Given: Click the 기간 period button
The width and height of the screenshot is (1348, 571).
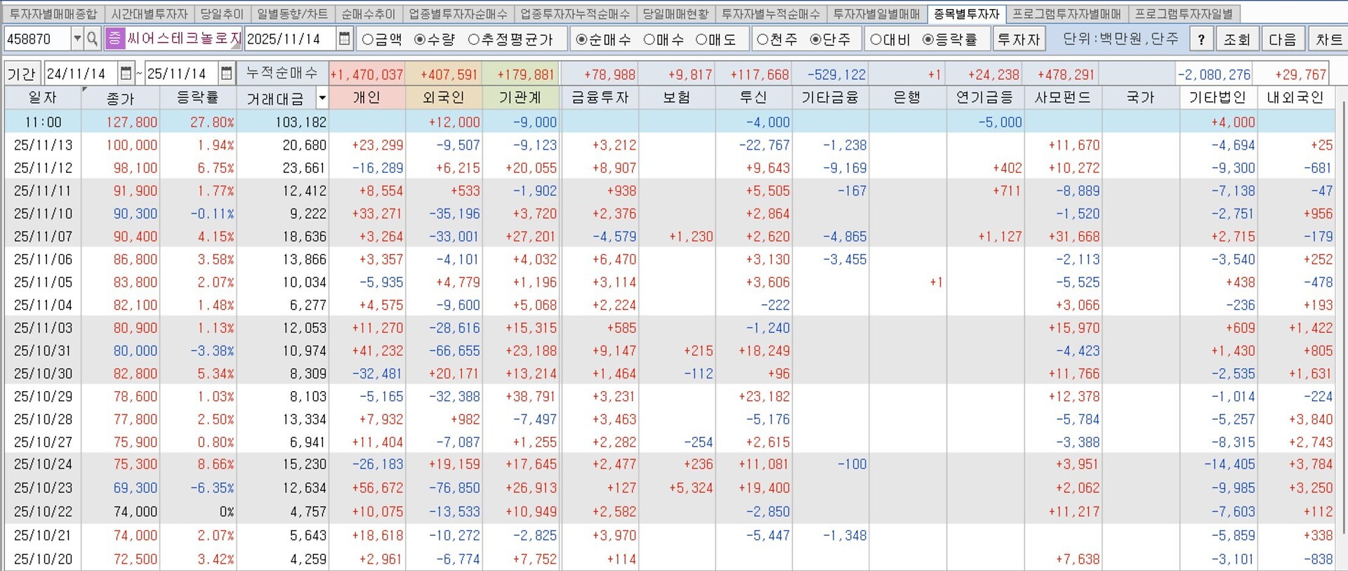Looking at the screenshot, I should (22, 74).
